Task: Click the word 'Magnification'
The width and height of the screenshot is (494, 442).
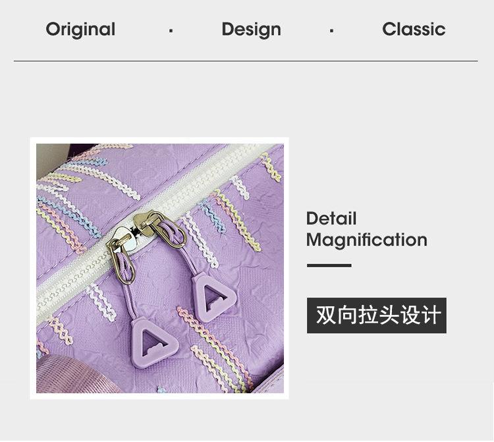Action: coord(367,240)
